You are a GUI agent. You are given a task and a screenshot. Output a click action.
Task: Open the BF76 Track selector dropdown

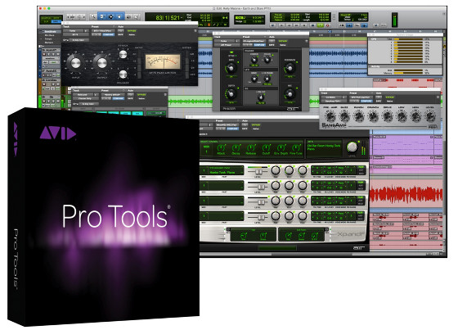tap(73, 31)
